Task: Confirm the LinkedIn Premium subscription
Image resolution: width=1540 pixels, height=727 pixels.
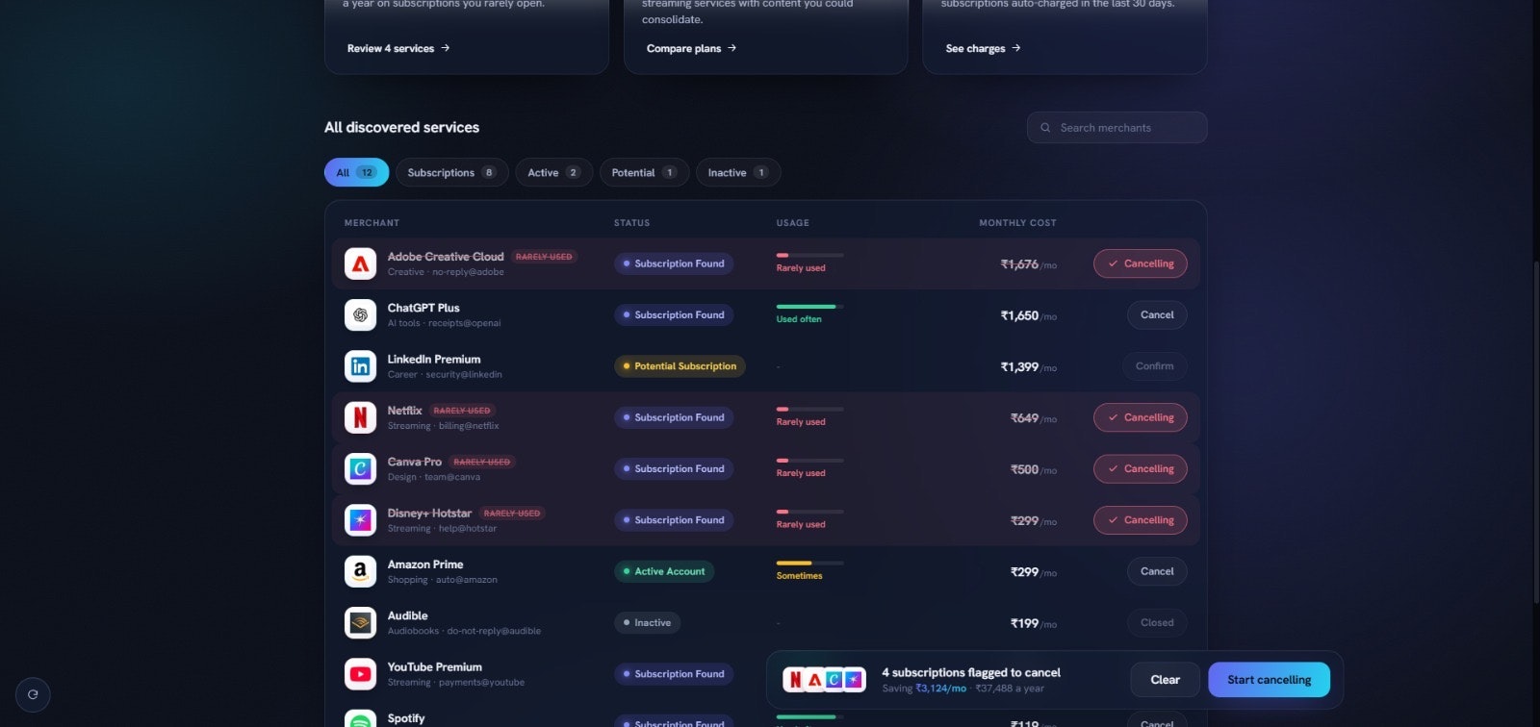Action: 1154,366
